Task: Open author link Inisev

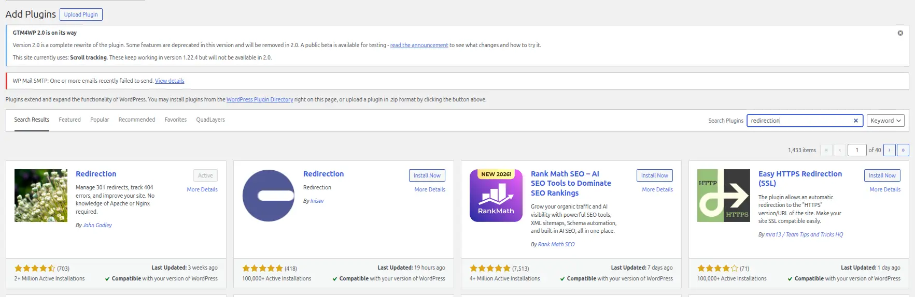Action: (317, 201)
